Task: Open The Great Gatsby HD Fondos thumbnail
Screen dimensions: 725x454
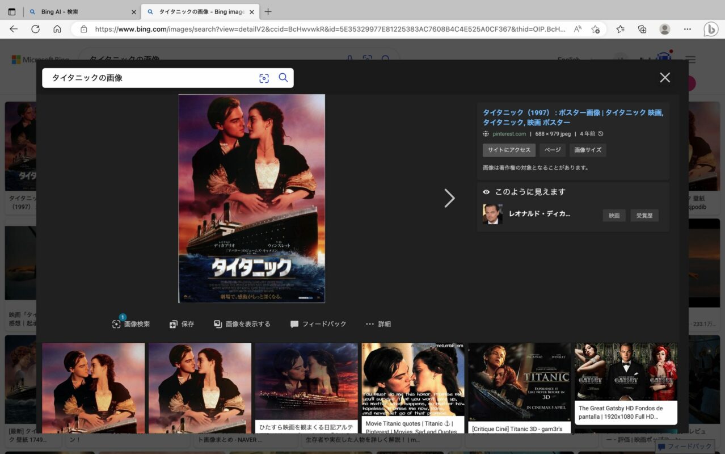Action: (626, 384)
